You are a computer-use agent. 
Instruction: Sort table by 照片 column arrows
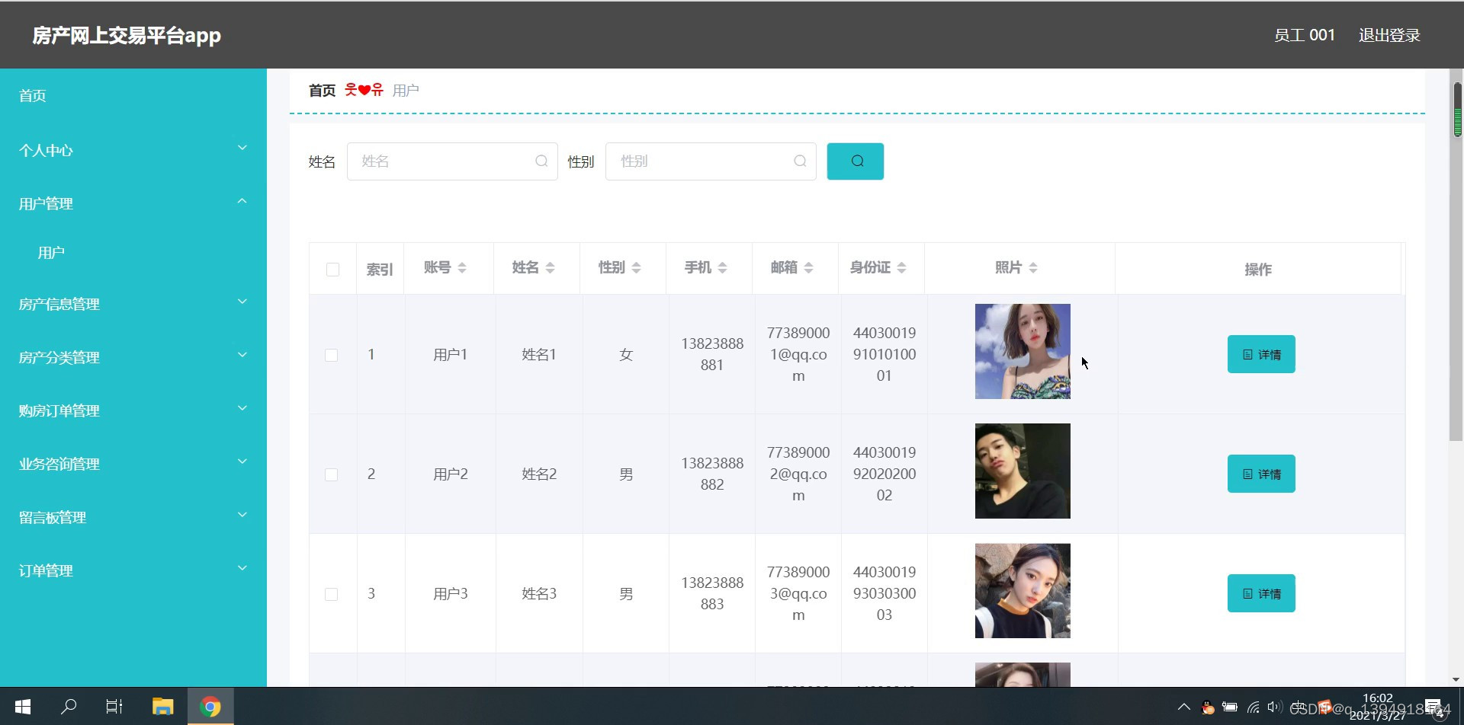[1033, 268]
